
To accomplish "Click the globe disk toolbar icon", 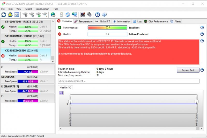I will pyautogui.click(x=53, y=14).
